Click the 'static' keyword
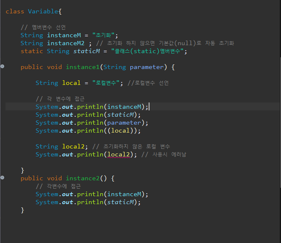 32,51
